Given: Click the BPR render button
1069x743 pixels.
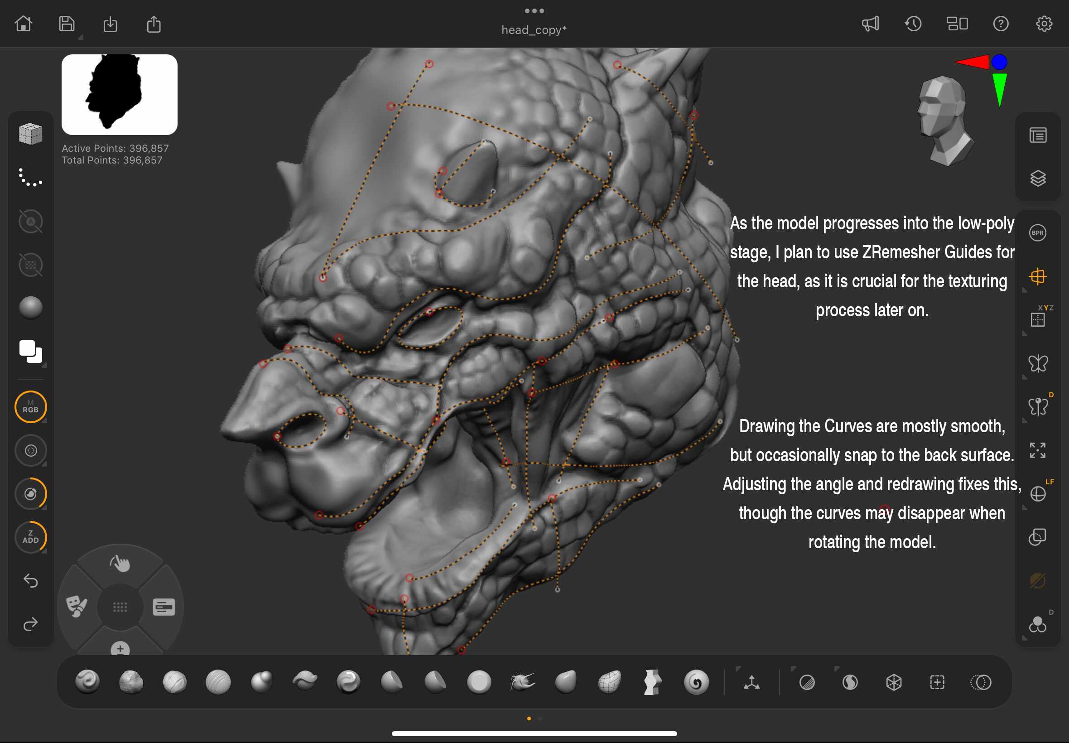Looking at the screenshot, I should pos(1037,233).
